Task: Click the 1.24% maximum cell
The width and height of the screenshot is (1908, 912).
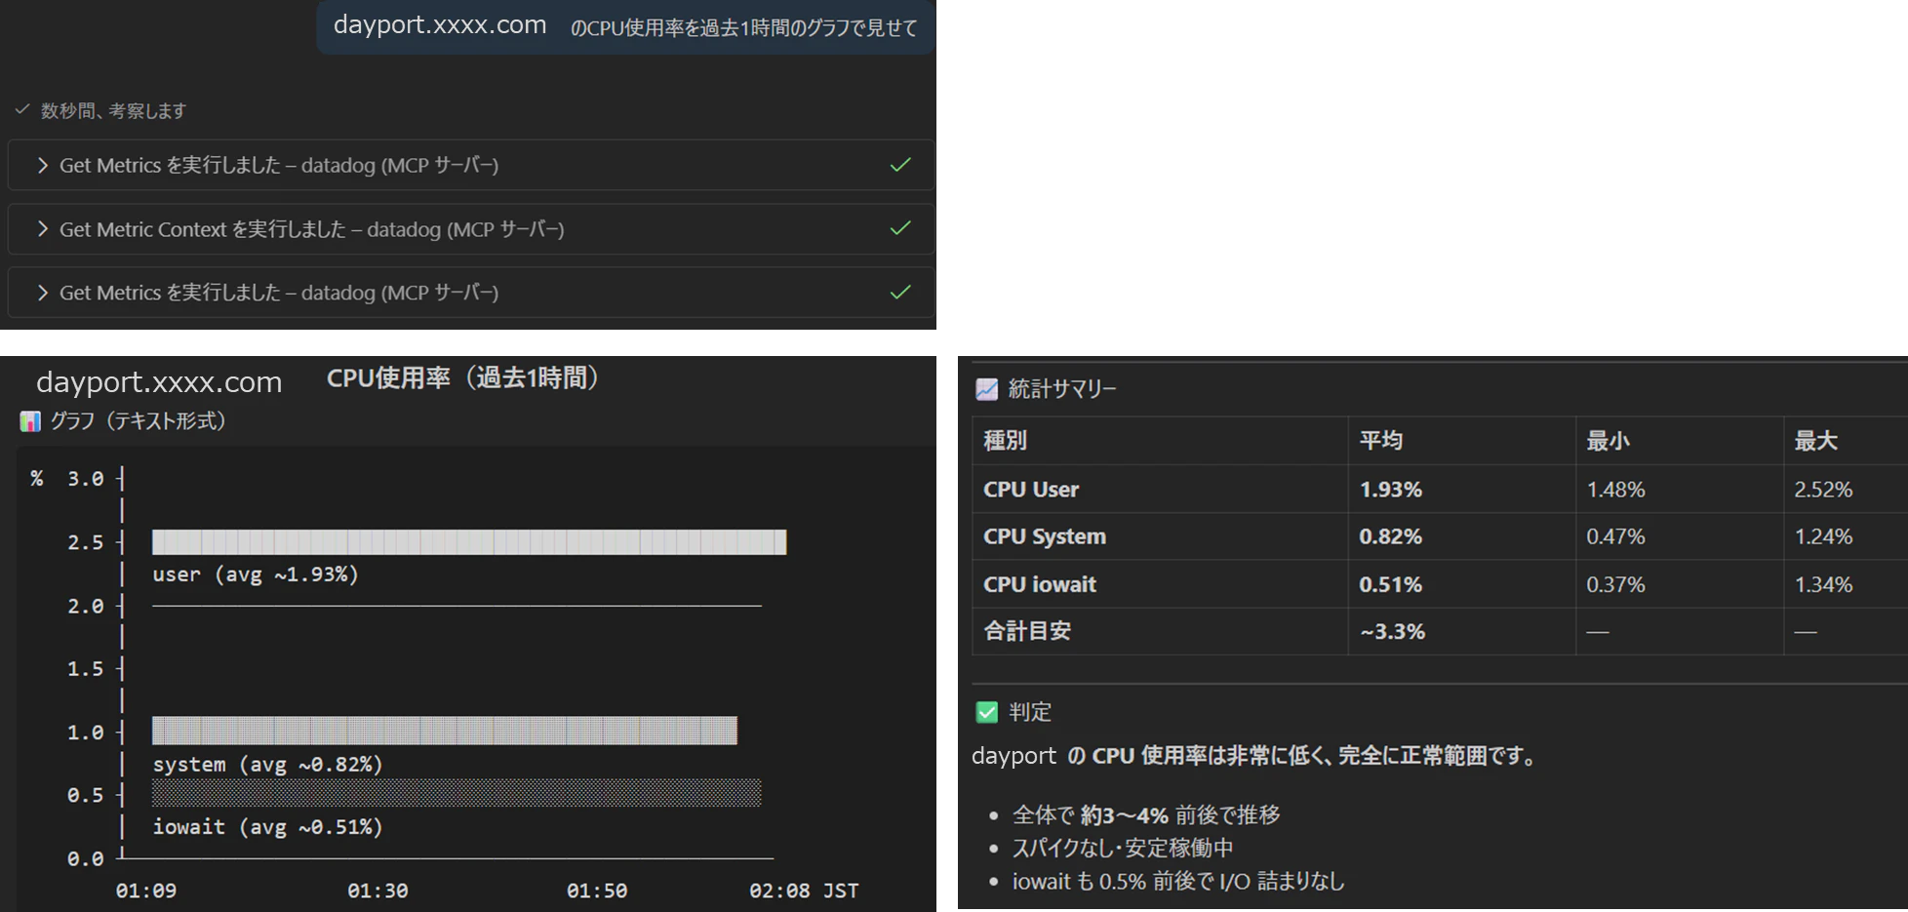Action: [x=1823, y=536]
